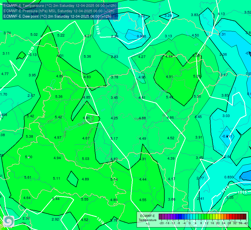Click the dew point value 4.67 near Tolna
This screenshot has height=230, width=251.
coord(86,138)
